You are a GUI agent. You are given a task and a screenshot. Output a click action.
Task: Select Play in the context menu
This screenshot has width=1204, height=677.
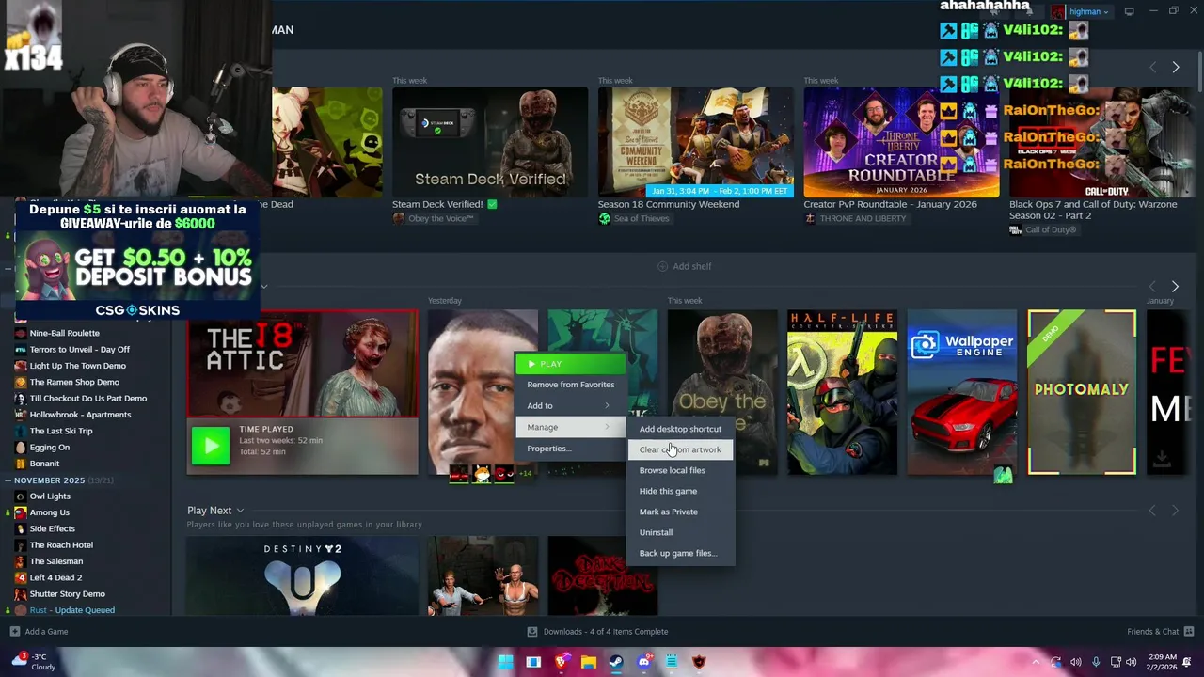click(570, 364)
